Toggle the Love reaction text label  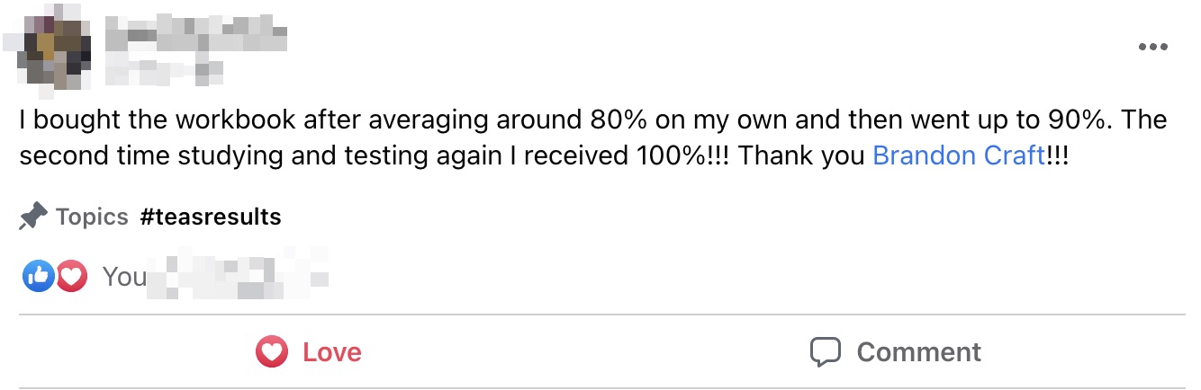pyautogui.click(x=331, y=351)
